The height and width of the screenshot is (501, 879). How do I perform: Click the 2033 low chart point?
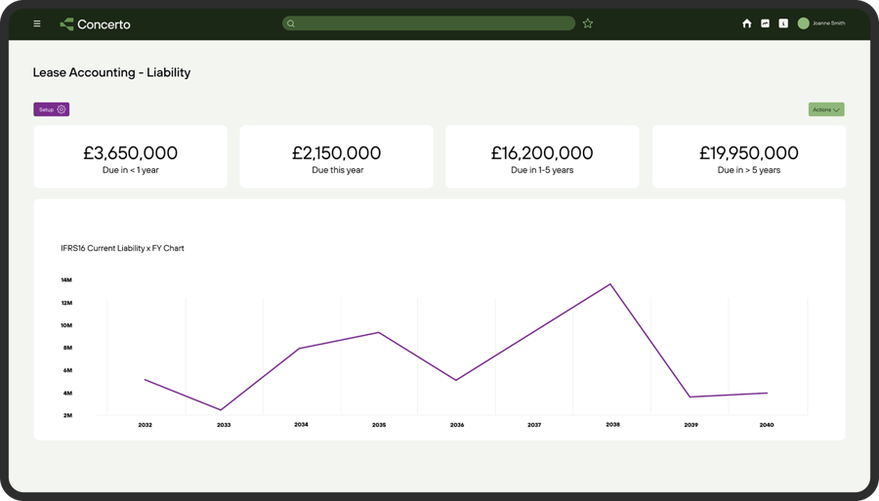click(222, 409)
